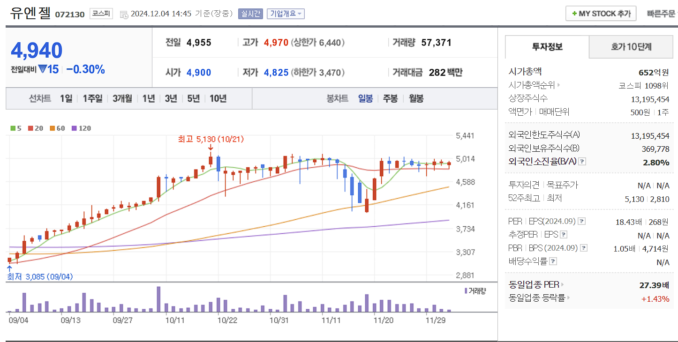Click the 외국인 소진율 help icon
678x342 pixels.
click(x=582, y=162)
